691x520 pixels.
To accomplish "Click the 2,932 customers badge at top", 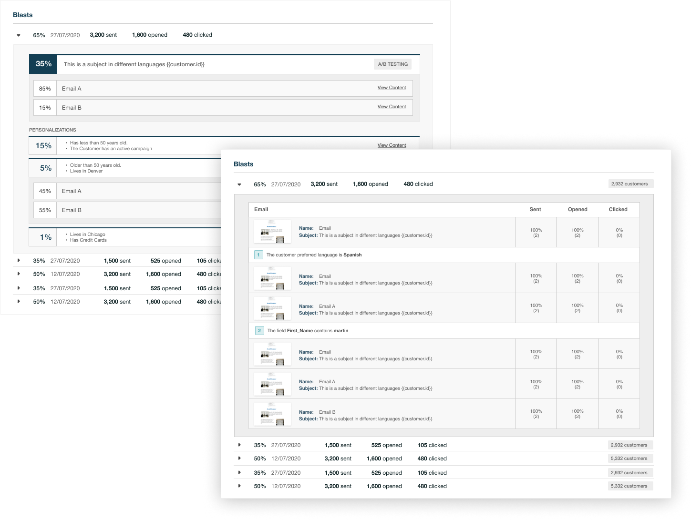I will tap(629, 184).
